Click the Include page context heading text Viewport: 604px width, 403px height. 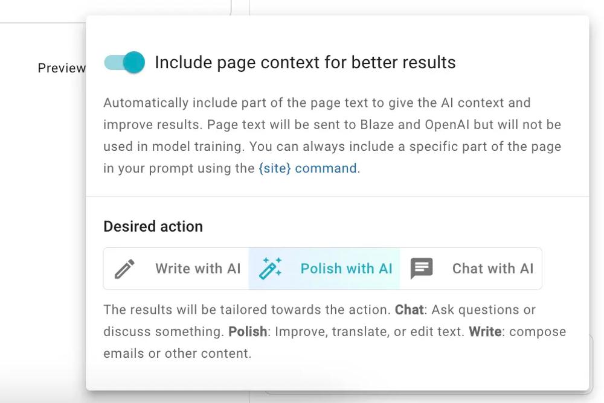305,62
